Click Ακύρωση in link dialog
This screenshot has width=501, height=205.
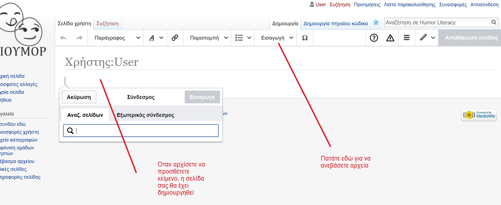tap(79, 97)
